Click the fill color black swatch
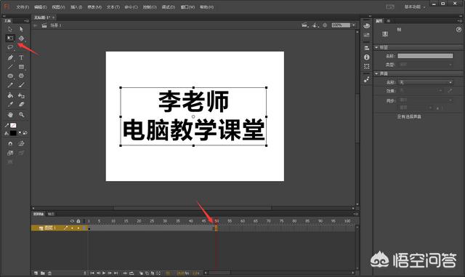This screenshot has height=277, width=465. (x=13, y=133)
